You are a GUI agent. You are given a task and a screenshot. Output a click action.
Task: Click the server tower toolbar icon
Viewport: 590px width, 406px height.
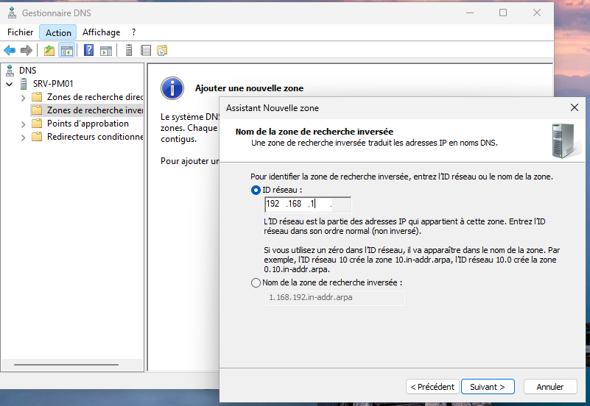click(129, 50)
